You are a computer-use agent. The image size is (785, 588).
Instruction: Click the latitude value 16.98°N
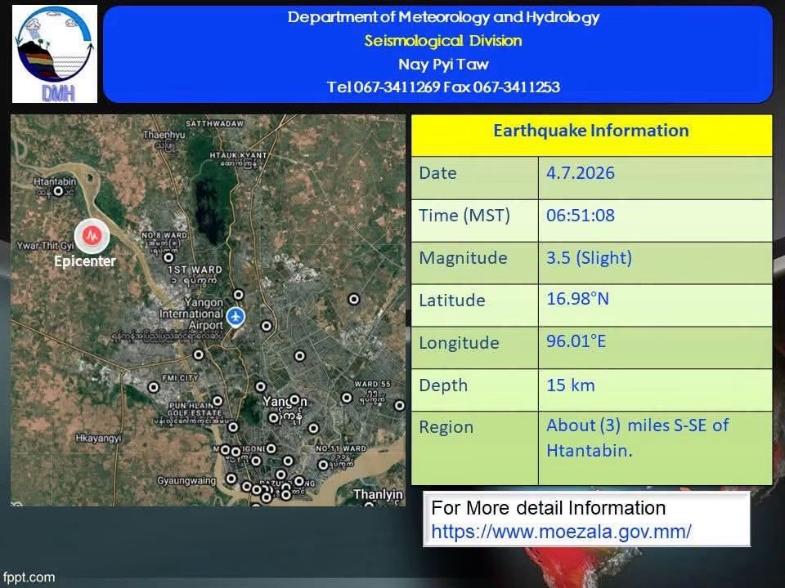click(x=578, y=299)
